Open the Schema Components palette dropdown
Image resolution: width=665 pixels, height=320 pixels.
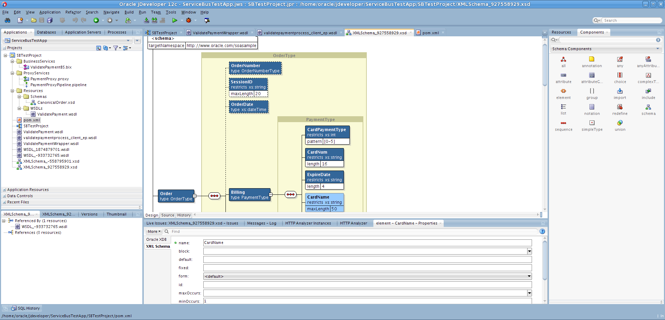point(657,49)
